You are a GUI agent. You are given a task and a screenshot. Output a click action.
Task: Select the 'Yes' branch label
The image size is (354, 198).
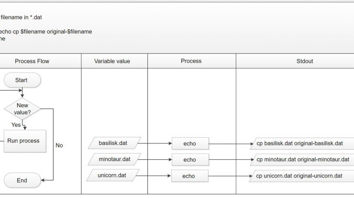[x=16, y=125]
